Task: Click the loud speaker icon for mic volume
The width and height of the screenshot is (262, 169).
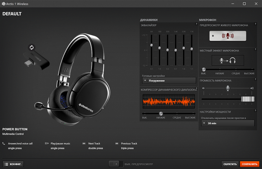Action: (x=252, y=88)
